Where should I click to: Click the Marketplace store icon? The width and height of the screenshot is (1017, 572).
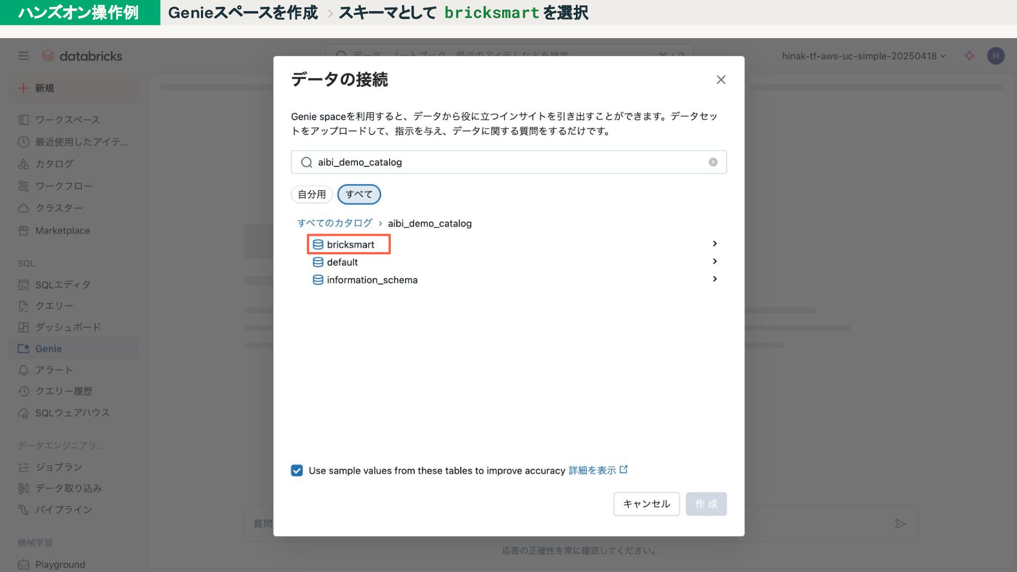point(23,230)
